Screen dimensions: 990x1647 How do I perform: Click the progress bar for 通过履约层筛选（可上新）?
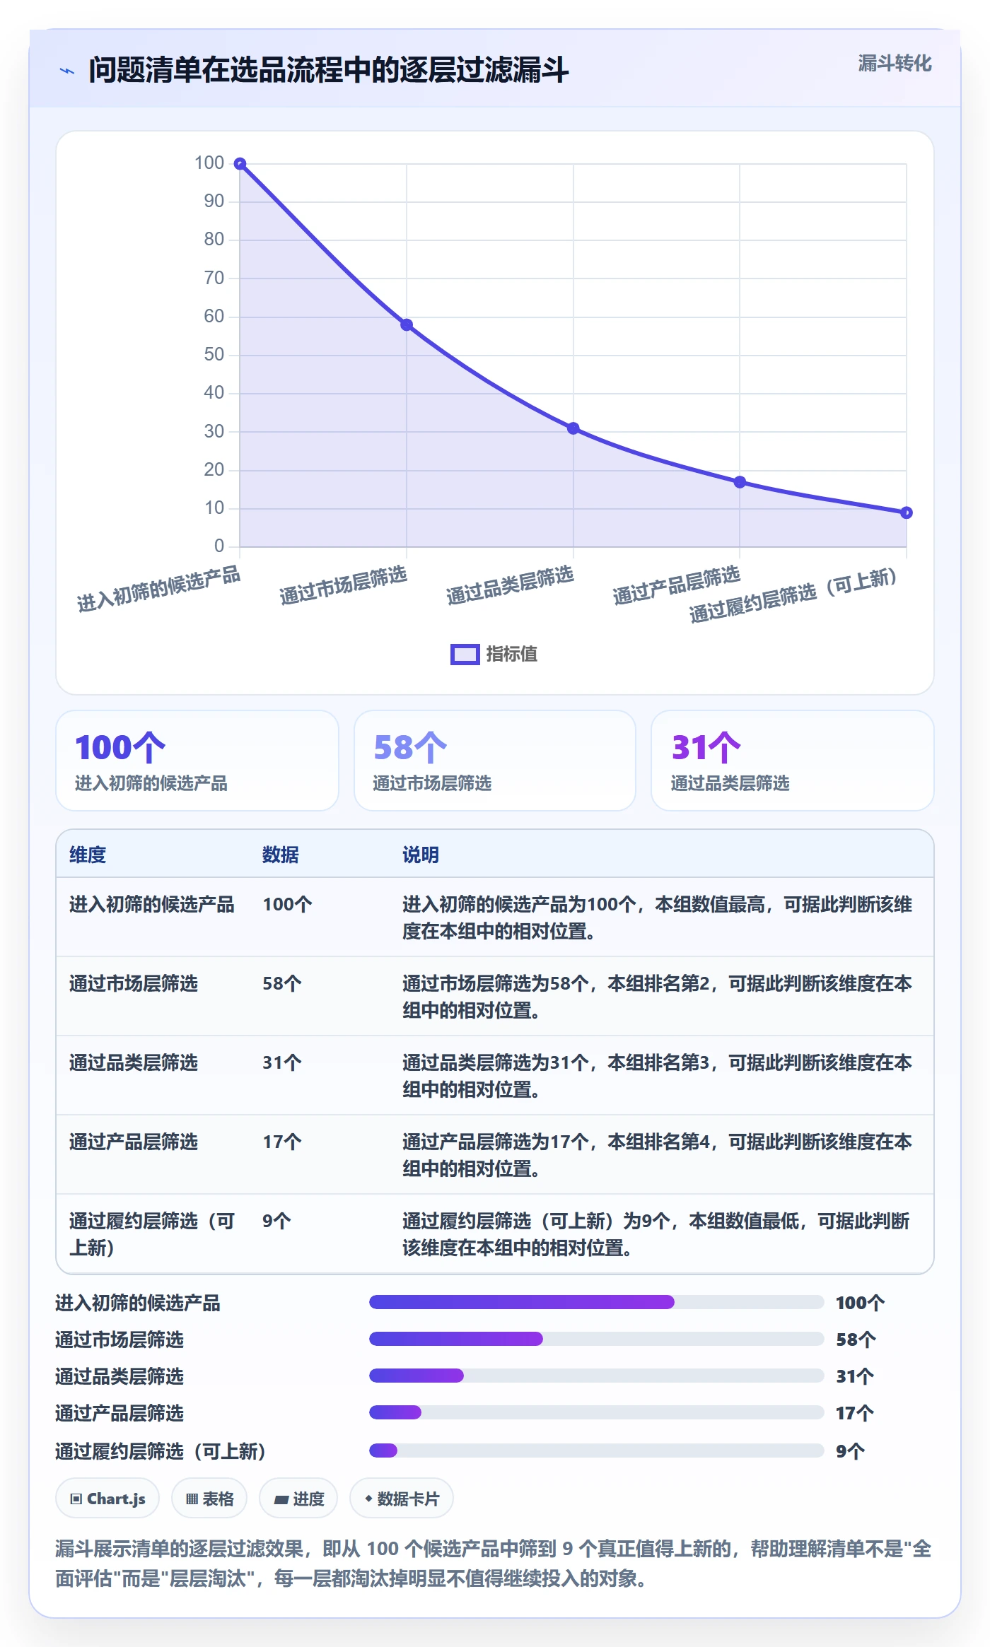597,1450
